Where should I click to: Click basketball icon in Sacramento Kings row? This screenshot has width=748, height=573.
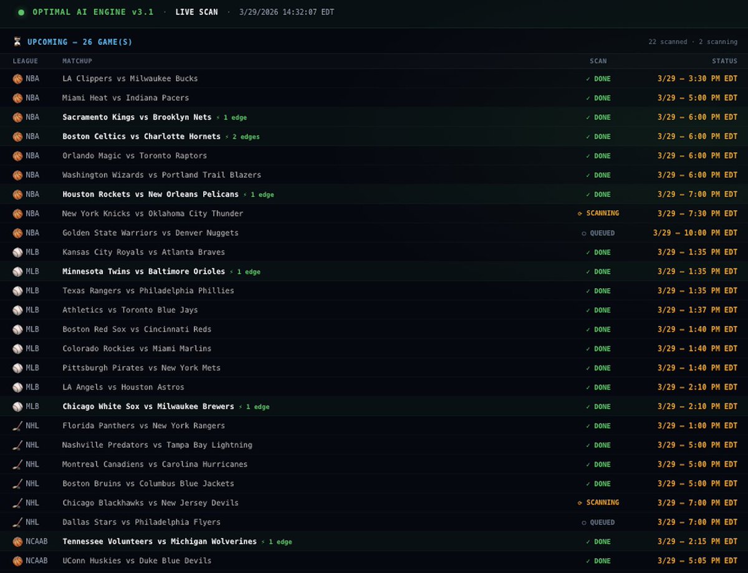pos(17,117)
